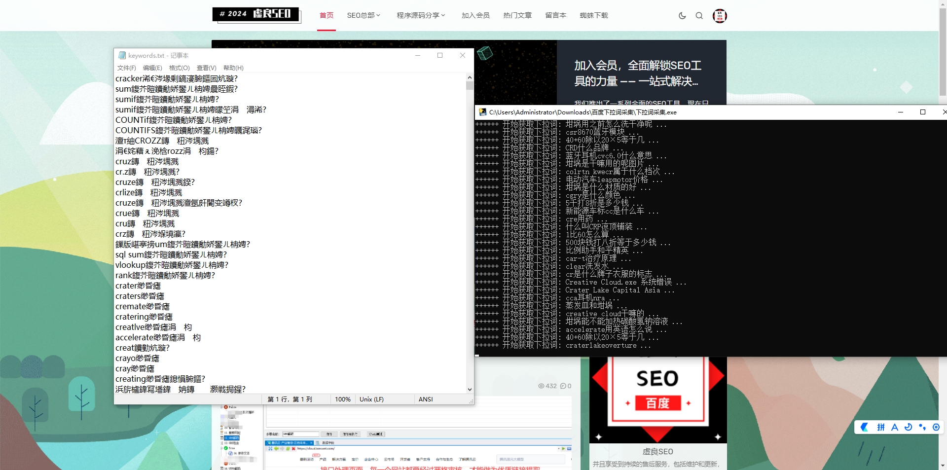Click the comment count icon showing 0
The height and width of the screenshot is (470, 947).
[x=563, y=386]
